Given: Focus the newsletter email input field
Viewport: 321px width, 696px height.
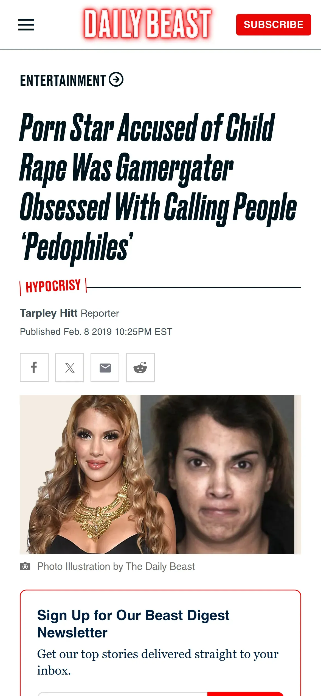Looking at the screenshot, I should tap(122, 694).
